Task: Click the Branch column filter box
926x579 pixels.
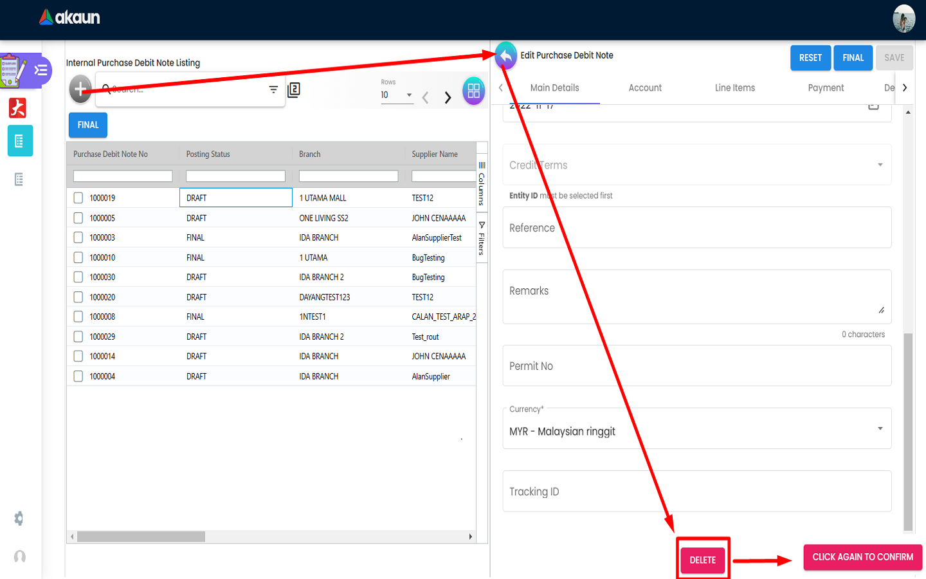Action: pos(349,176)
